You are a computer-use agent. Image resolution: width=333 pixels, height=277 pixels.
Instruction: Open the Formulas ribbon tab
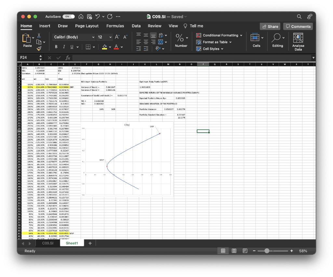pos(115,26)
